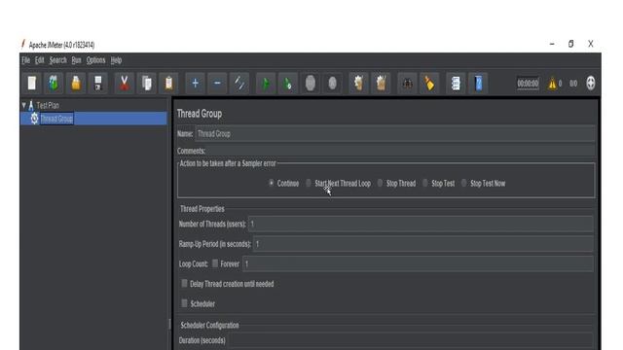Open the Run menu

click(x=76, y=60)
